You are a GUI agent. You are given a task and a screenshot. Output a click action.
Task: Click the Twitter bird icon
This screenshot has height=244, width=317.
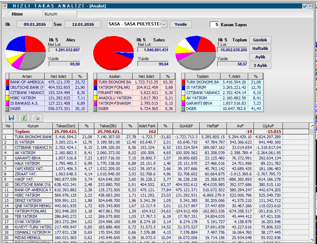pyautogui.click(x=305, y=6)
